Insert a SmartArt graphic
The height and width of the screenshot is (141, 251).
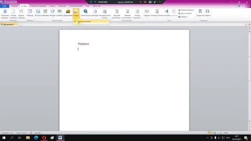[60, 13]
